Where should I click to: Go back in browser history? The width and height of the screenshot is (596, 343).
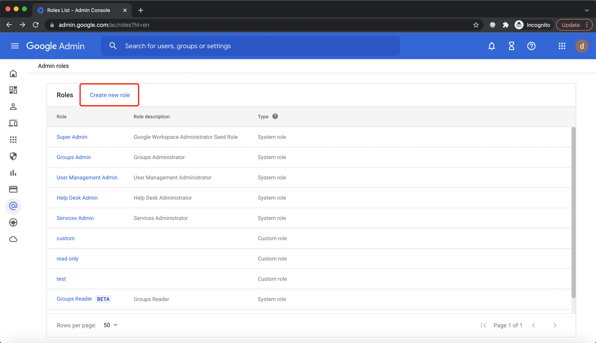tap(9, 25)
